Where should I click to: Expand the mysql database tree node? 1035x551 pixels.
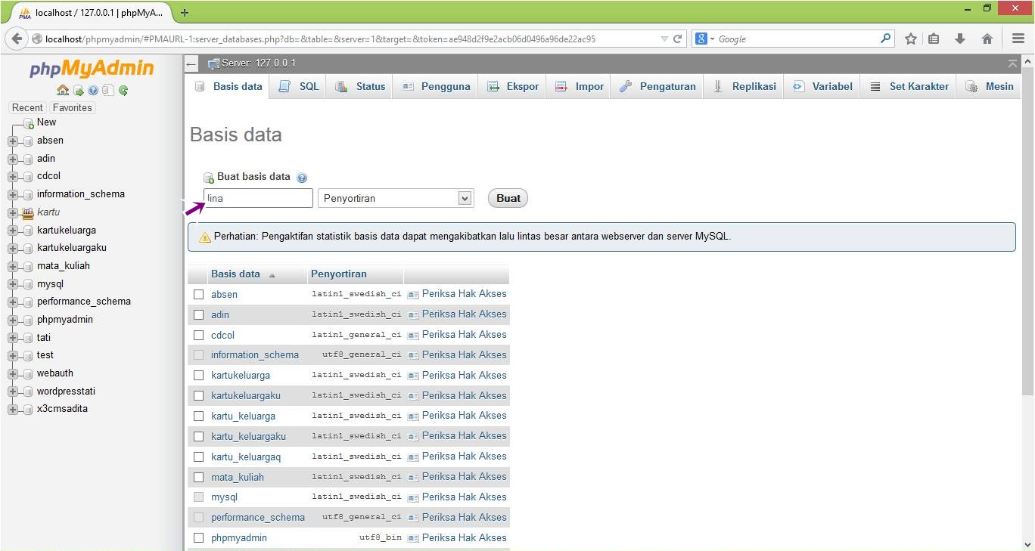point(12,284)
